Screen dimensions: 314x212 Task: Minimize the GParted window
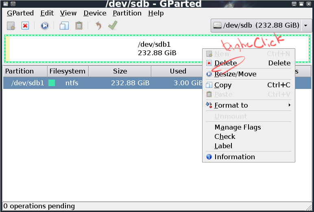294,4
